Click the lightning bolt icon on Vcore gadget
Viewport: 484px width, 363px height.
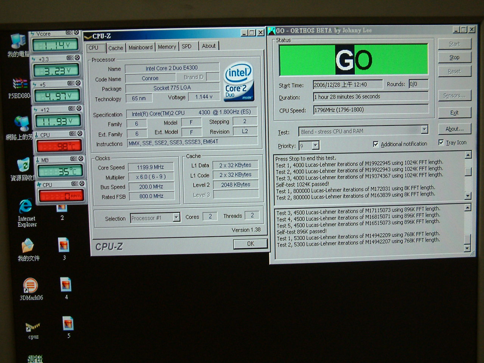tap(33, 34)
